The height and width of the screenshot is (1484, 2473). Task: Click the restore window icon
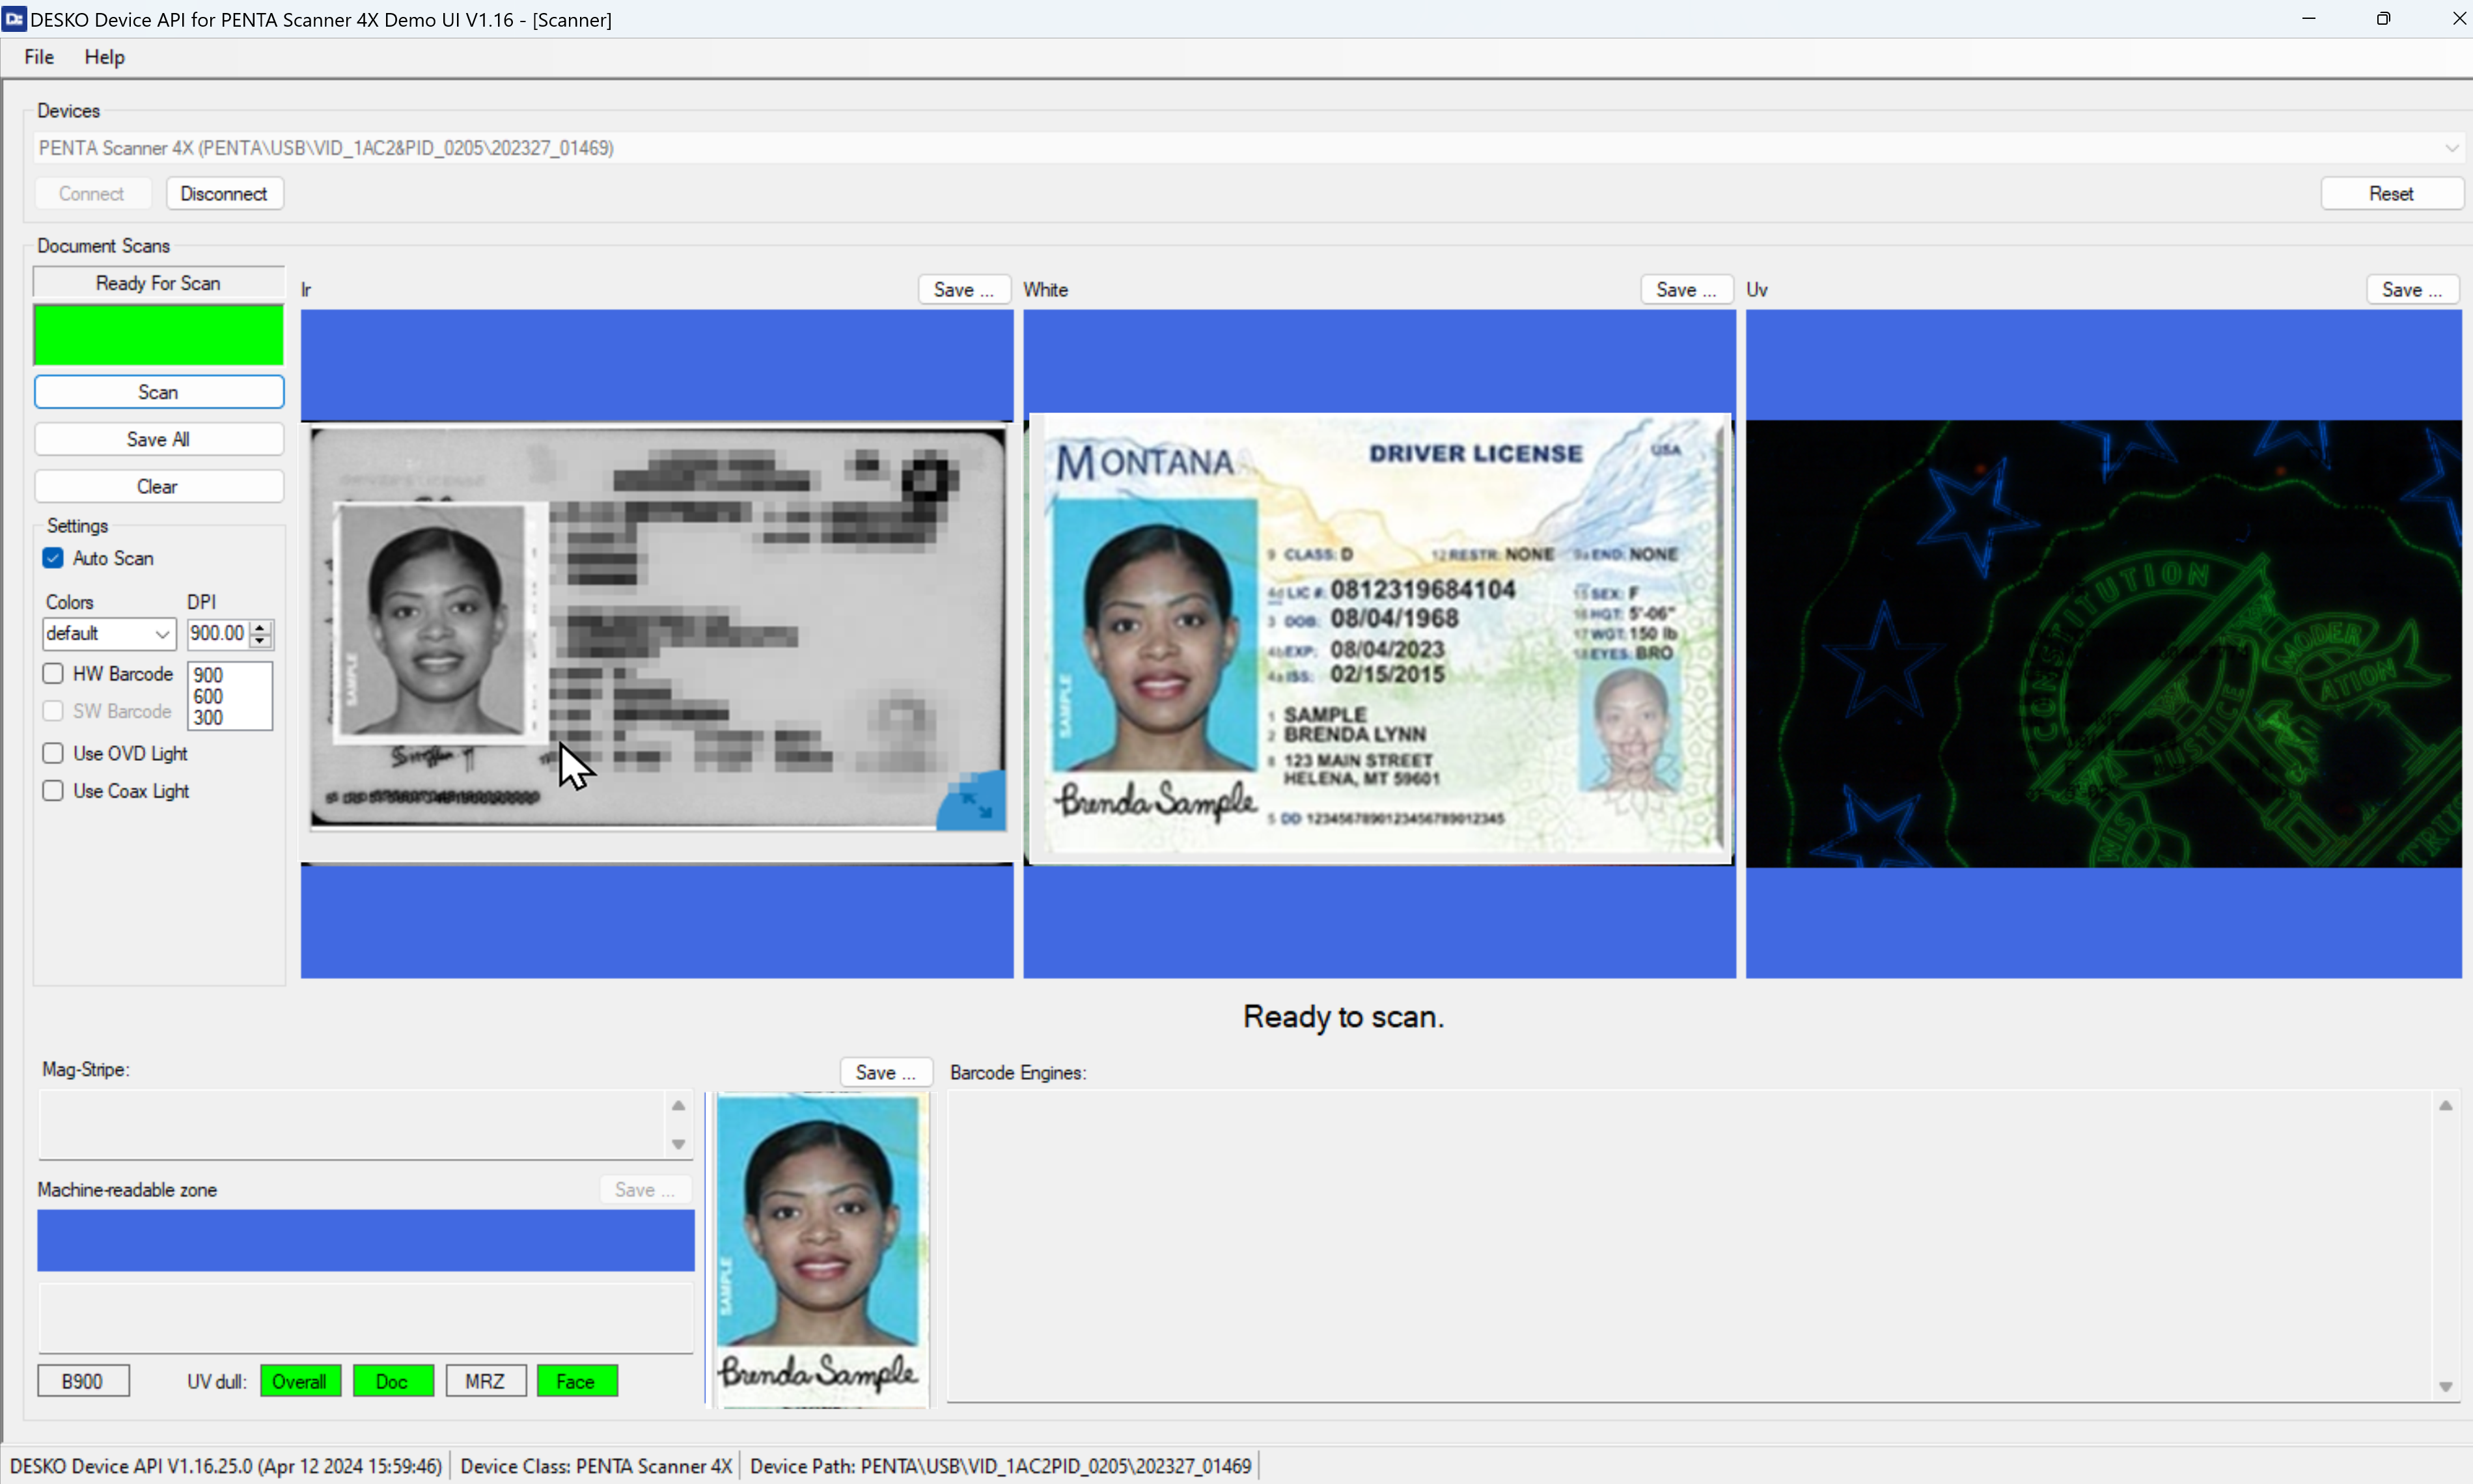pyautogui.click(x=2383, y=19)
